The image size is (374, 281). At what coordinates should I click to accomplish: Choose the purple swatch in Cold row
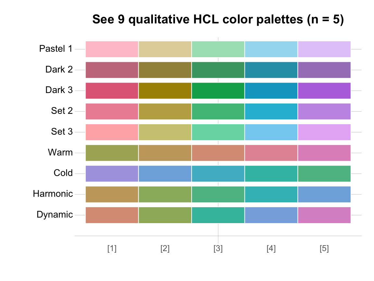click(112, 174)
